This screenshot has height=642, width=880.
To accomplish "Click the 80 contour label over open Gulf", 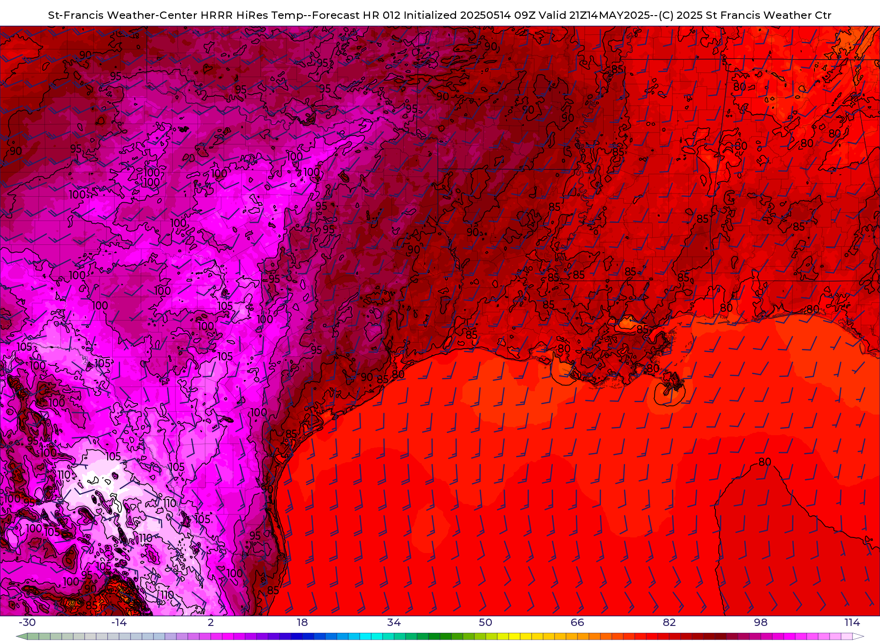I will (x=764, y=462).
